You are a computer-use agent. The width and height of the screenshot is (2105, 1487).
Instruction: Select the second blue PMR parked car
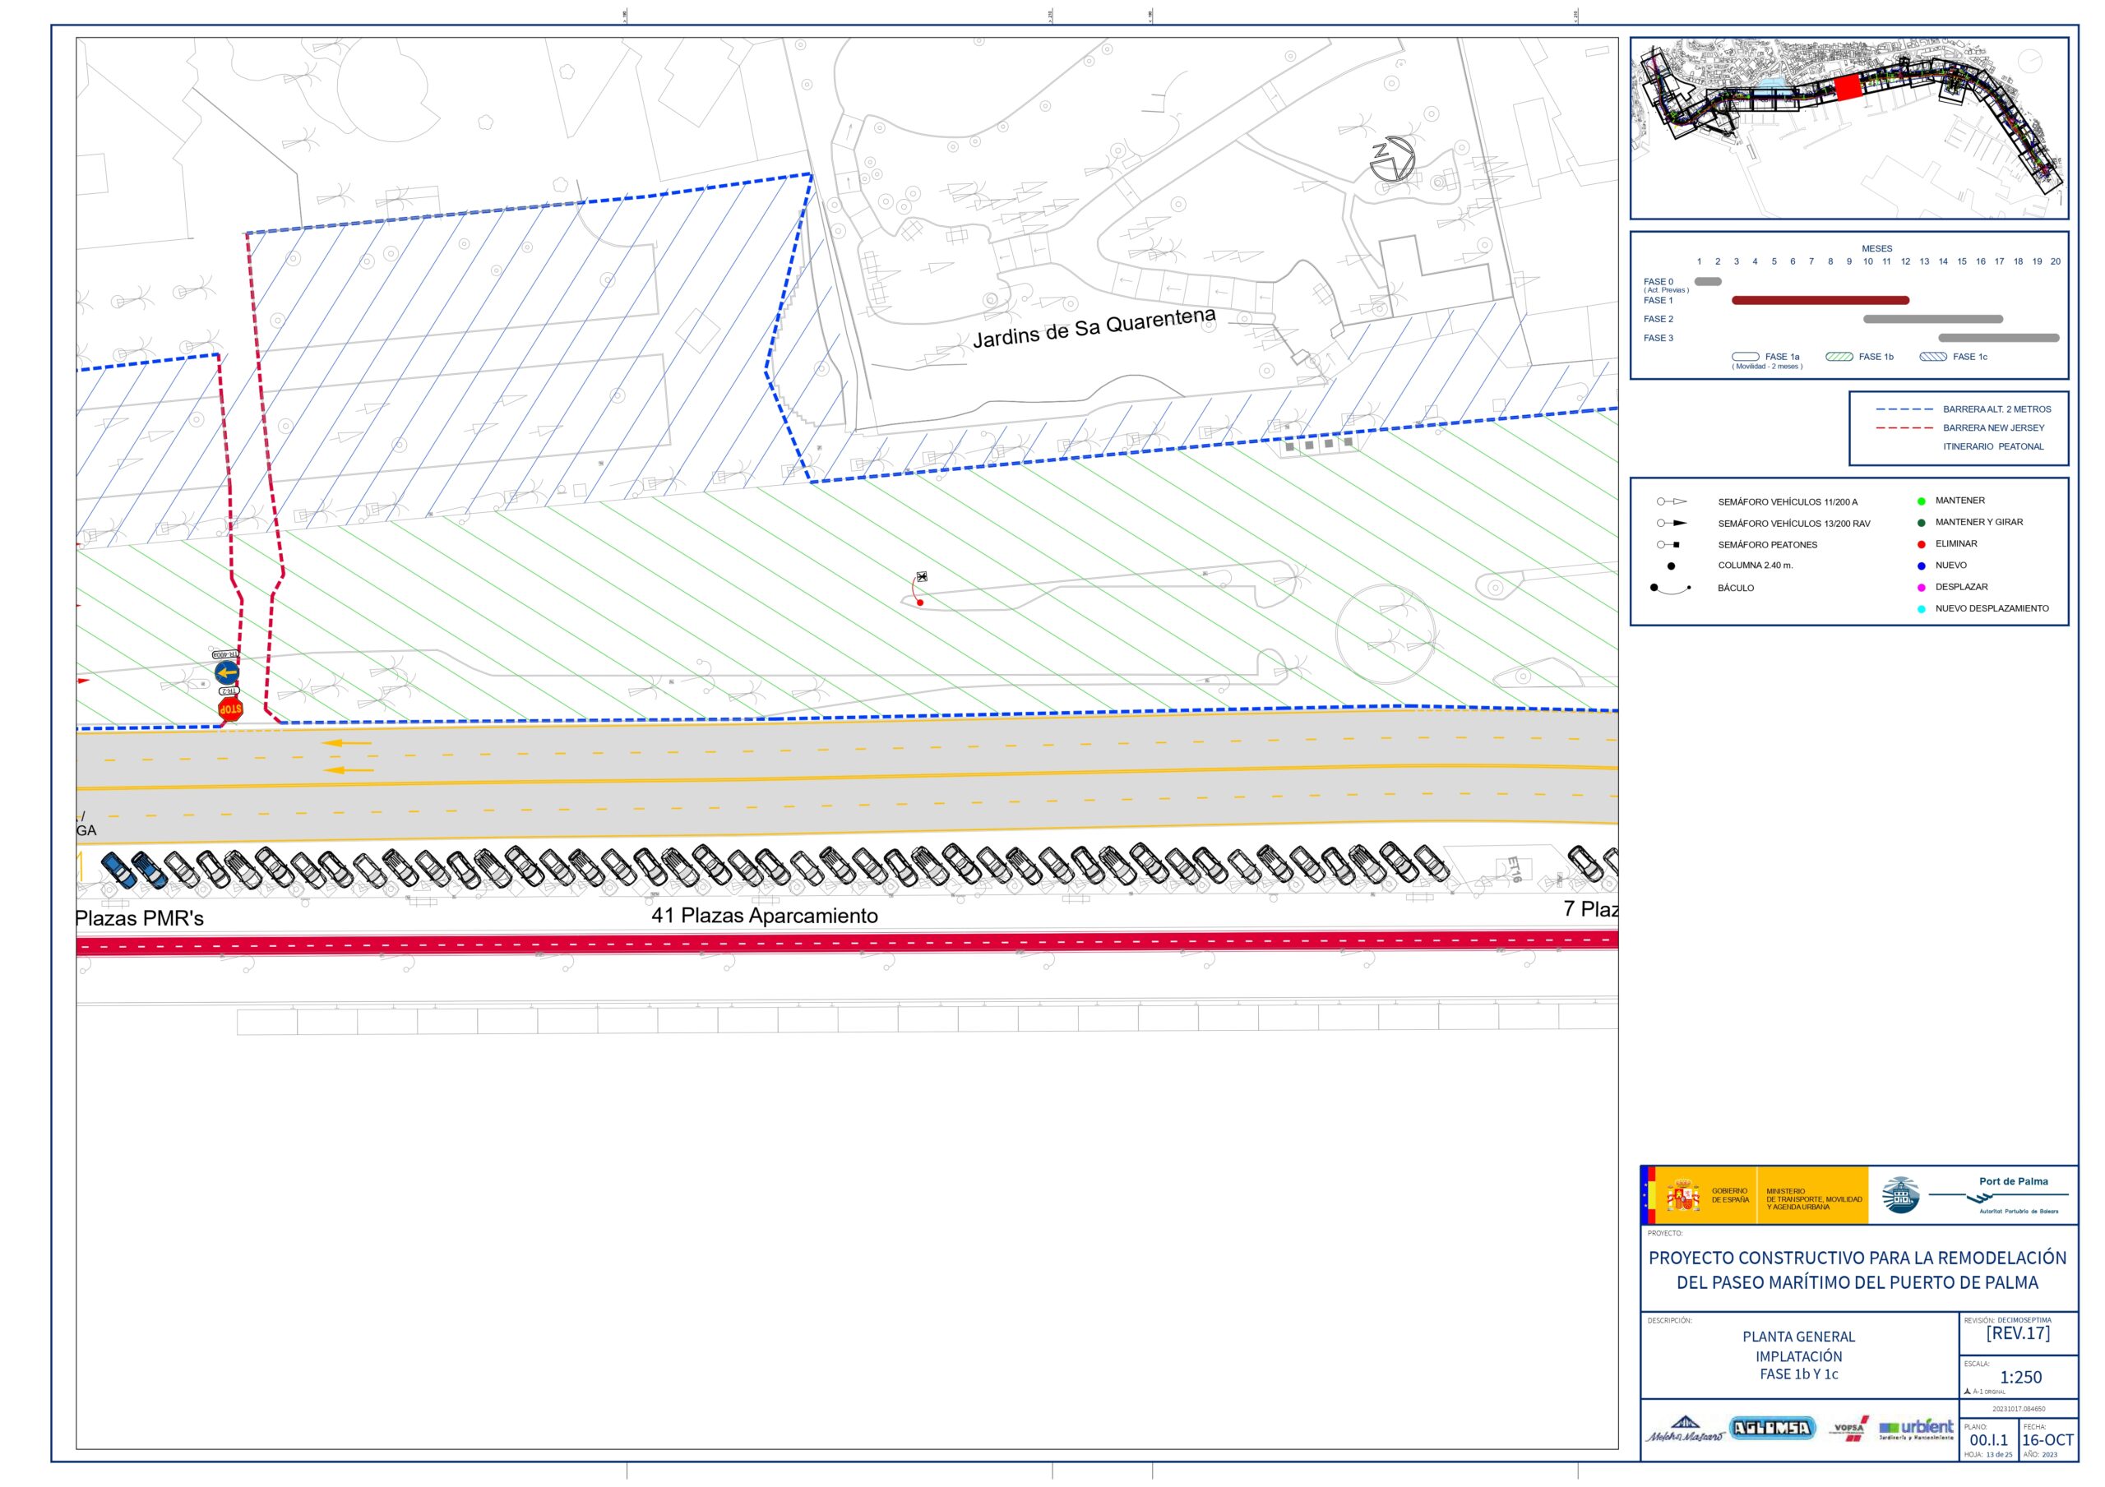(x=150, y=870)
